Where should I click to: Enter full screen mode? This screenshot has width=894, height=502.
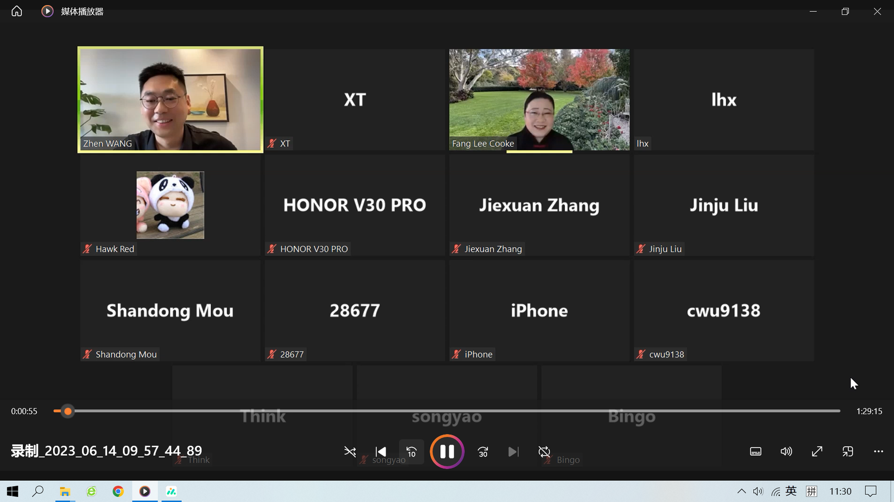[817, 451]
